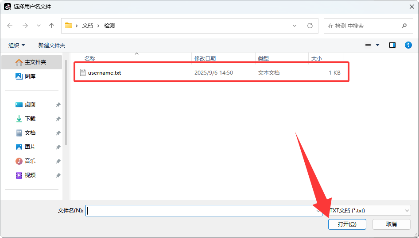
Task: Toggle the preview pane icon
Action: coord(392,45)
